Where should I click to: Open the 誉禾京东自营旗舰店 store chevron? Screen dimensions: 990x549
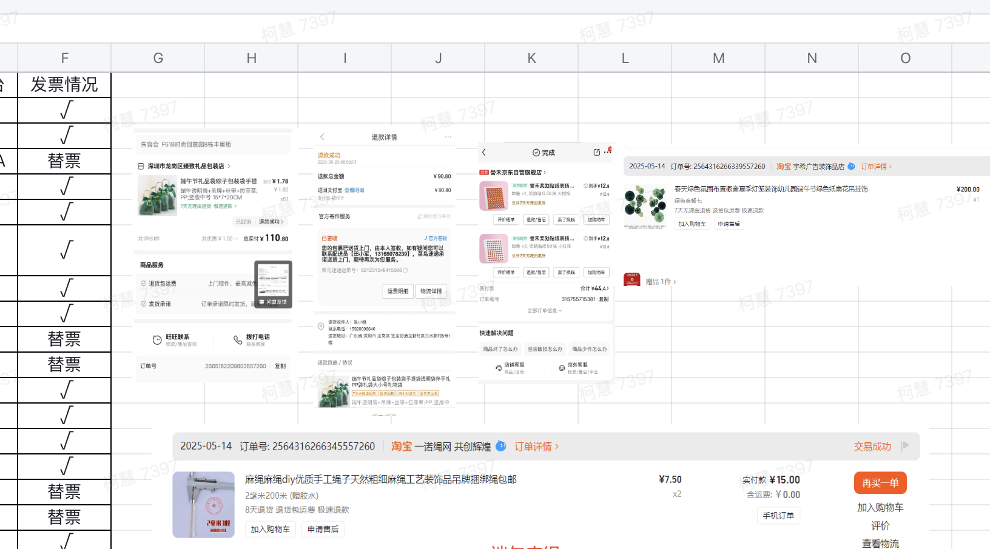pos(545,173)
